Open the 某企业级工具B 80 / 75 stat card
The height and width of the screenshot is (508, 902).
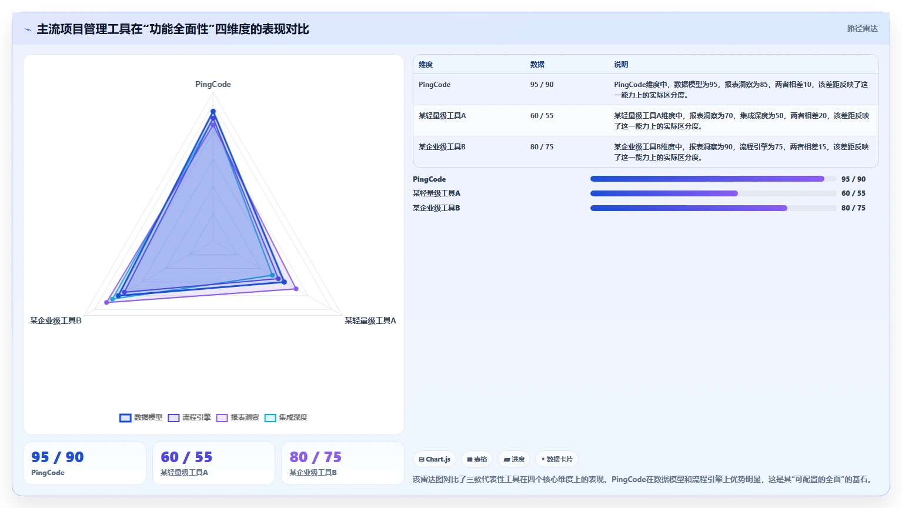coord(343,463)
